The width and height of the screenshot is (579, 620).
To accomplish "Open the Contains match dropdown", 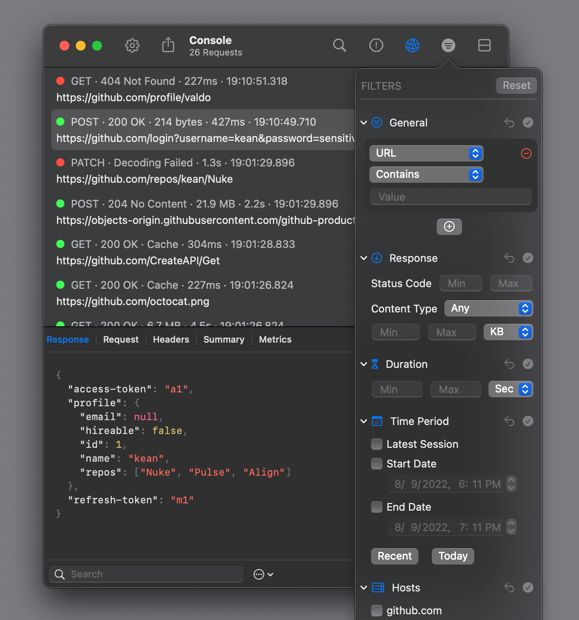I will tap(427, 175).
